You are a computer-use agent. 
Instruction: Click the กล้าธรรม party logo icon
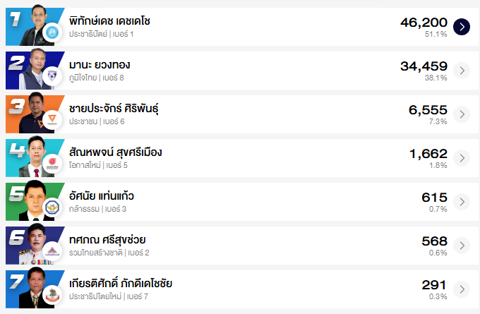click(52, 207)
